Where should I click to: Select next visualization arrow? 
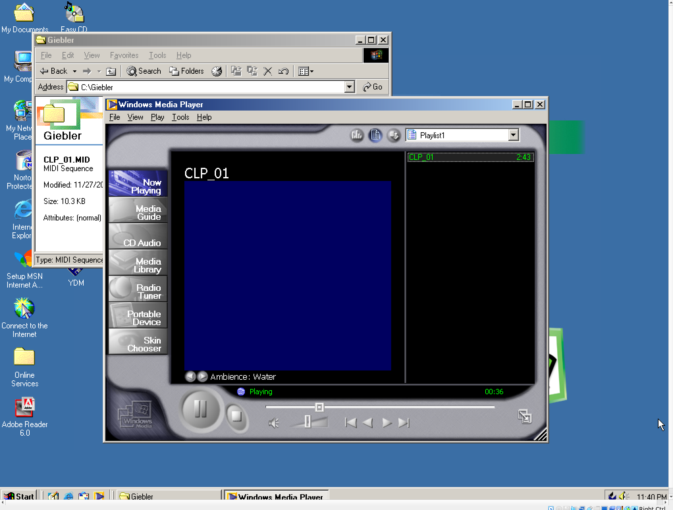pyautogui.click(x=202, y=376)
